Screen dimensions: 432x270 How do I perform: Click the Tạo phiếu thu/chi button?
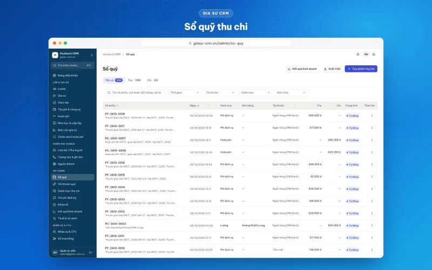tap(361, 69)
